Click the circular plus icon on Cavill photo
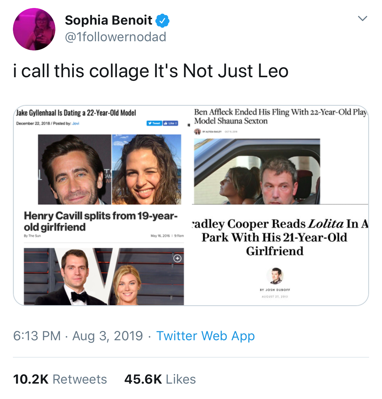Image resolution: width=382 pixels, height=399 pixels. tap(177, 258)
